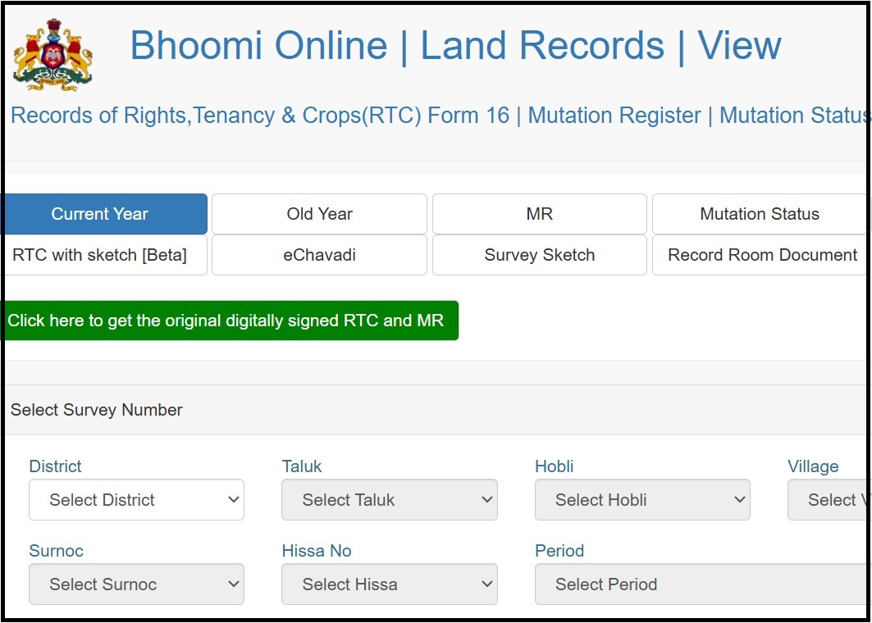Go to the Mutation Status tab
The height and width of the screenshot is (623, 872).
[759, 214]
